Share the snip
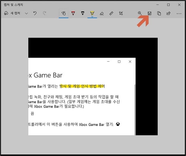 coord(168,13)
